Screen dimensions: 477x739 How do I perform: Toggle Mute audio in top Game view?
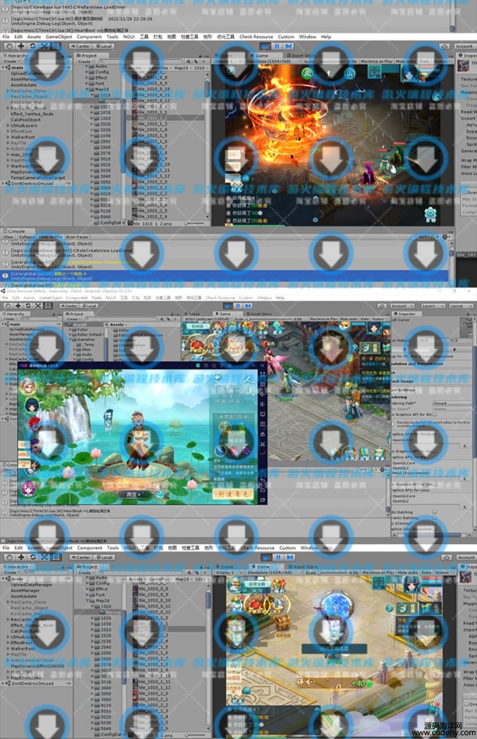(405, 61)
